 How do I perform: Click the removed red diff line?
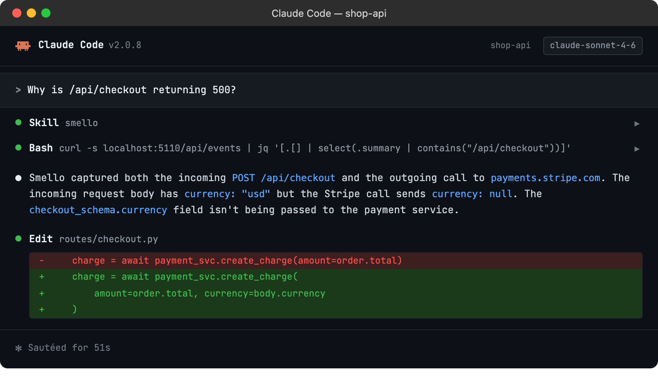tap(336, 261)
